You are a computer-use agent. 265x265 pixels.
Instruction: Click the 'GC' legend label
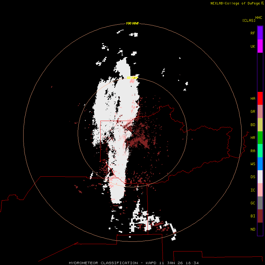[253, 203]
